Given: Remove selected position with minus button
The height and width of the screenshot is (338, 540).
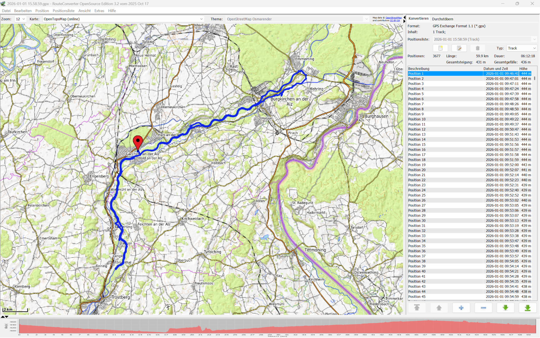Looking at the screenshot, I should click(x=483, y=308).
